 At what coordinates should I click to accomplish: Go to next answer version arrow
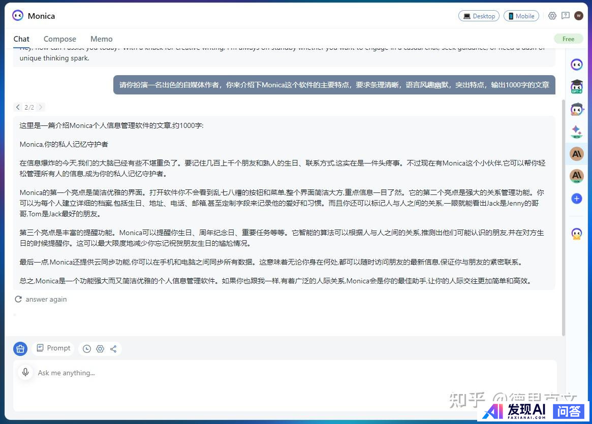(41, 107)
